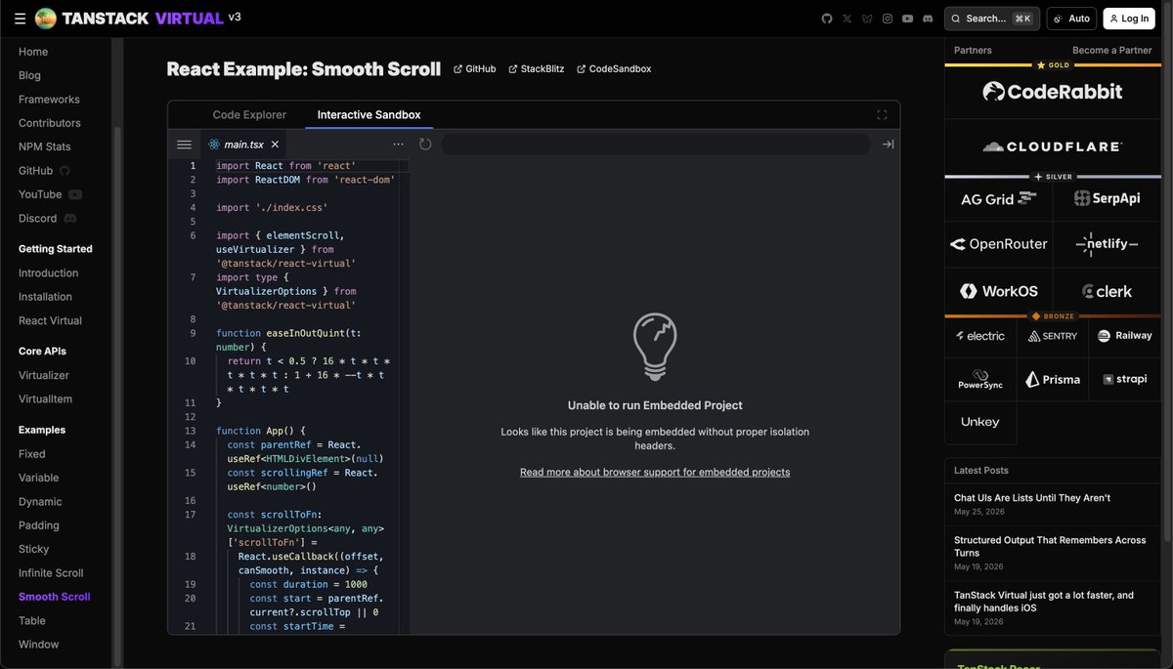The height and width of the screenshot is (669, 1173).
Task: Click the lightbulb error icon
Action: pyautogui.click(x=655, y=347)
